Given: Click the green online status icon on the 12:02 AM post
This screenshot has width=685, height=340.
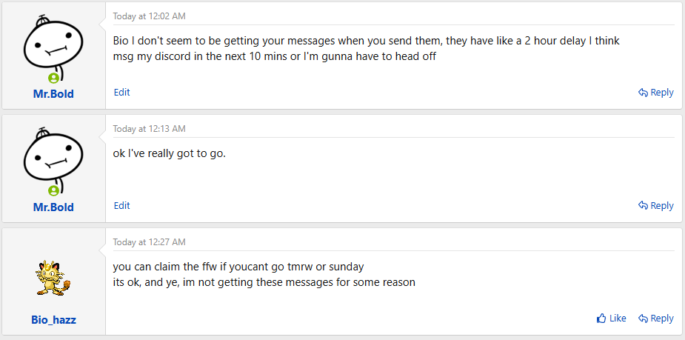Looking at the screenshot, I should [x=53, y=78].
